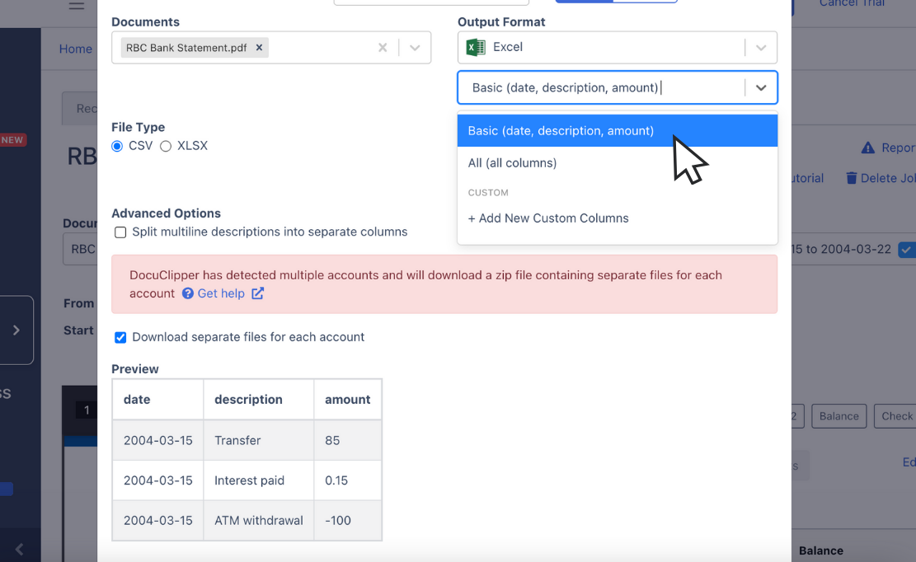The height and width of the screenshot is (562, 916).
Task: Collapse the columns preset dropdown arrow
Action: click(x=761, y=87)
